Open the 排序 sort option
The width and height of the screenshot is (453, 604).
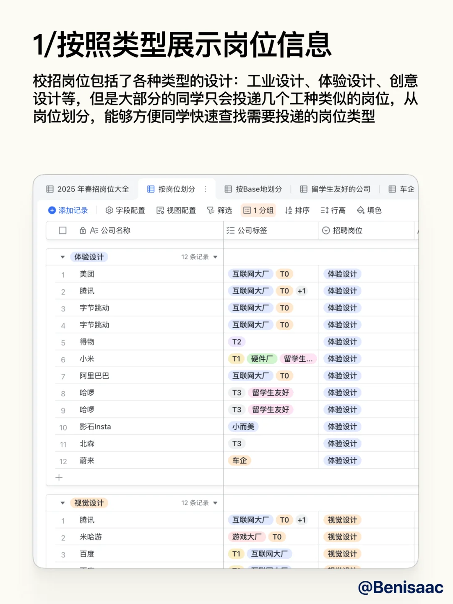pyautogui.click(x=297, y=210)
